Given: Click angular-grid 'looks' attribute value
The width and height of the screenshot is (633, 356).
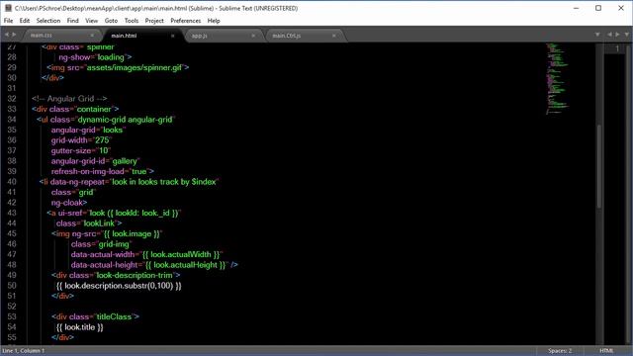Looking at the screenshot, I should point(113,130).
